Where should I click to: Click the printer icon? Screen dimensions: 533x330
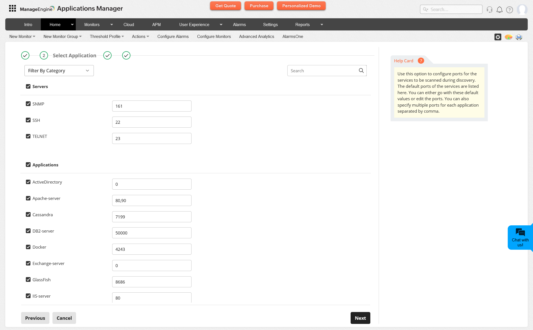pyautogui.click(x=519, y=37)
